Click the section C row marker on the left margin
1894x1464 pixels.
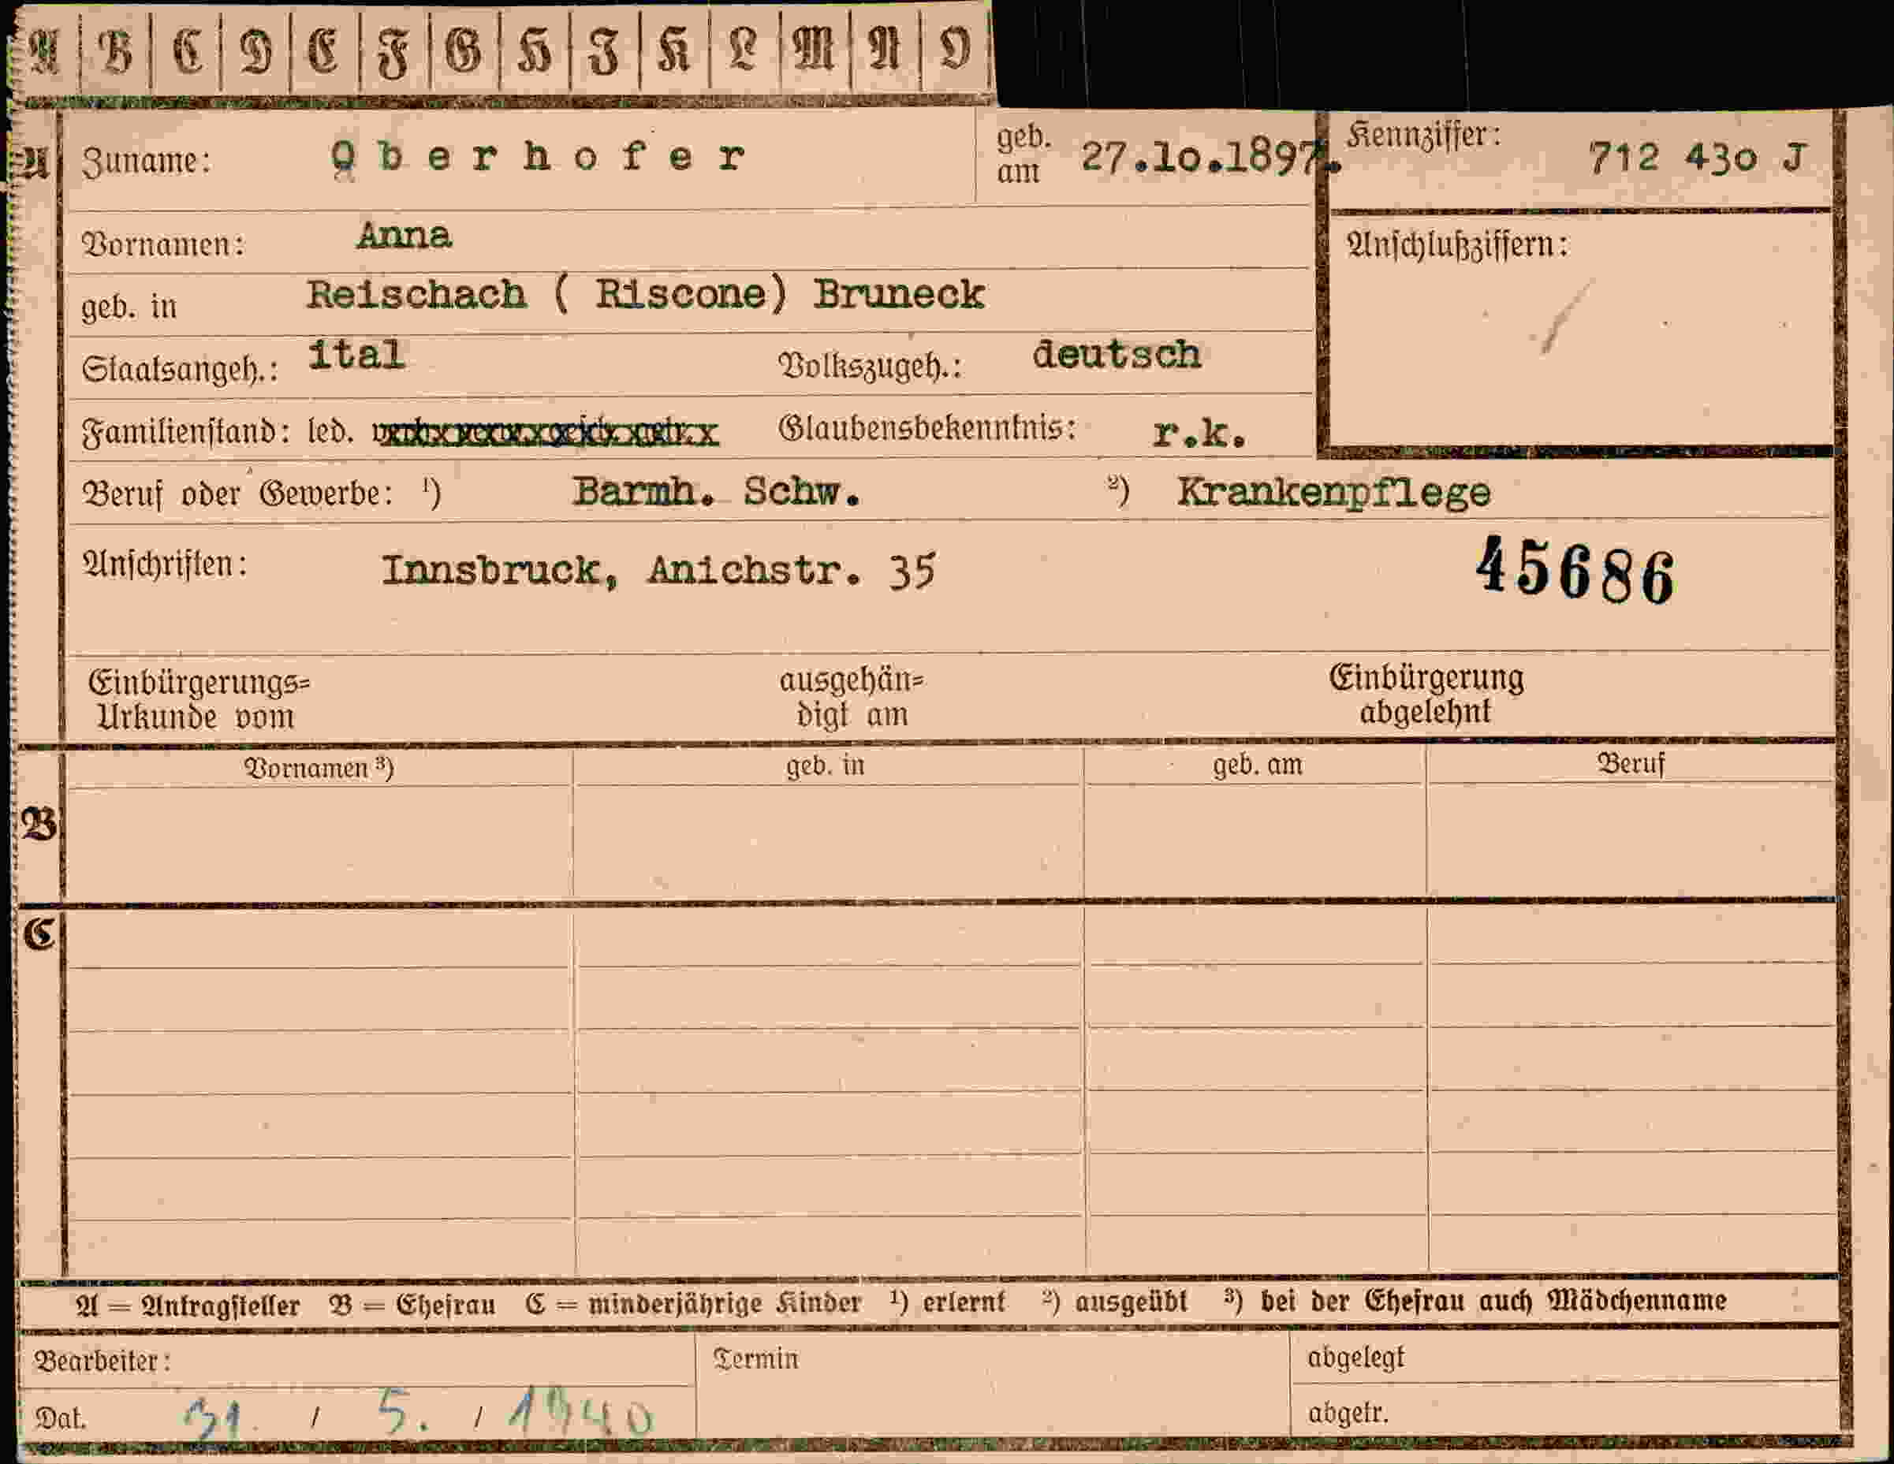pyautogui.click(x=40, y=934)
